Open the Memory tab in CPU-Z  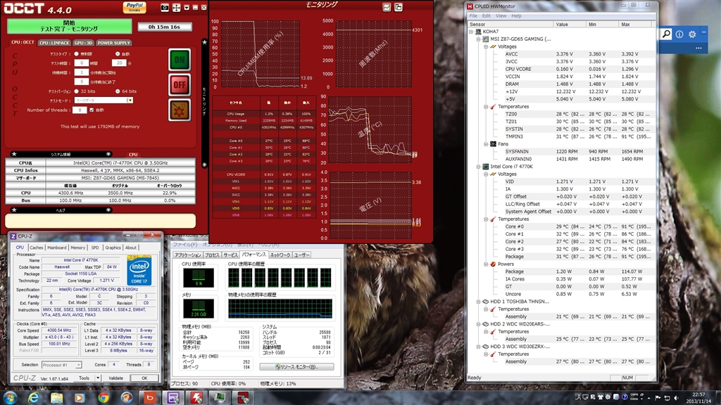pyautogui.click(x=77, y=247)
